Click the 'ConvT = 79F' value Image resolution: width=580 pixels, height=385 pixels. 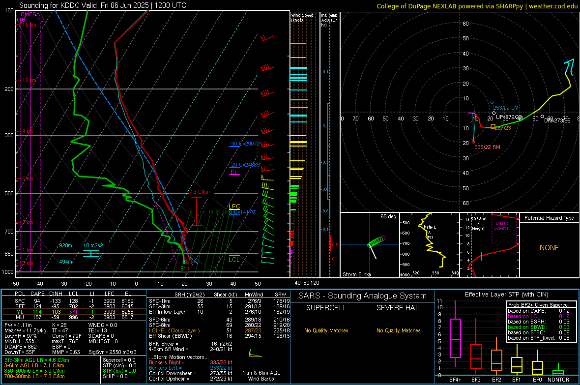click(66, 336)
